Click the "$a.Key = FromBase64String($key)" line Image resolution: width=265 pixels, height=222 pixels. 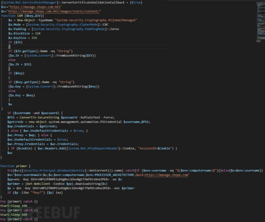click(x=54, y=86)
